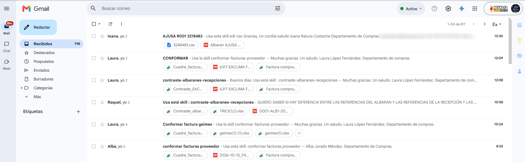Open the Mail section icon

point(7,26)
